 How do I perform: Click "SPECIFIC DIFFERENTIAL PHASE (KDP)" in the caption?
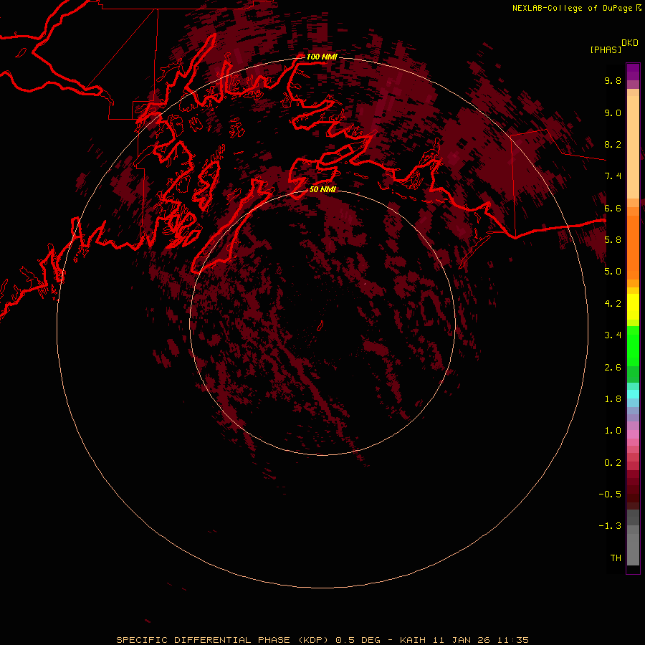(222, 640)
